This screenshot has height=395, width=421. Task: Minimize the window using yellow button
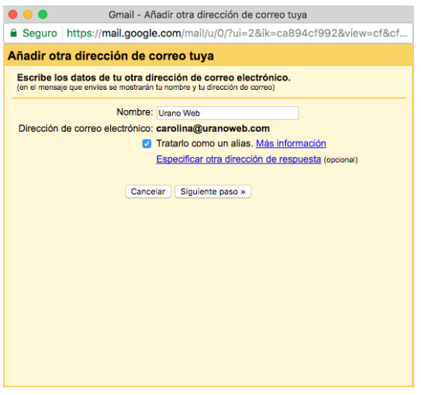[28, 14]
